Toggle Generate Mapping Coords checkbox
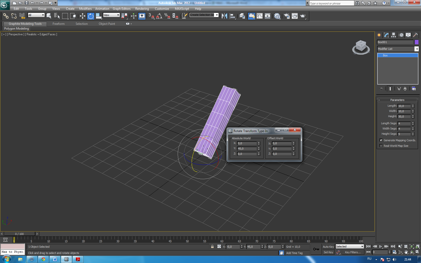Viewport: 421px width, 263px height. [x=381, y=140]
